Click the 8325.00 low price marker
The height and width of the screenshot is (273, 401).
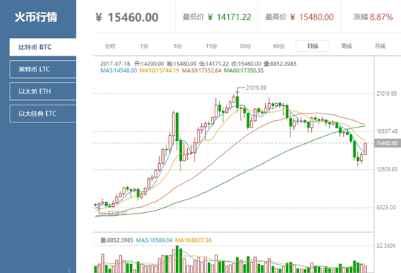[x=117, y=213]
